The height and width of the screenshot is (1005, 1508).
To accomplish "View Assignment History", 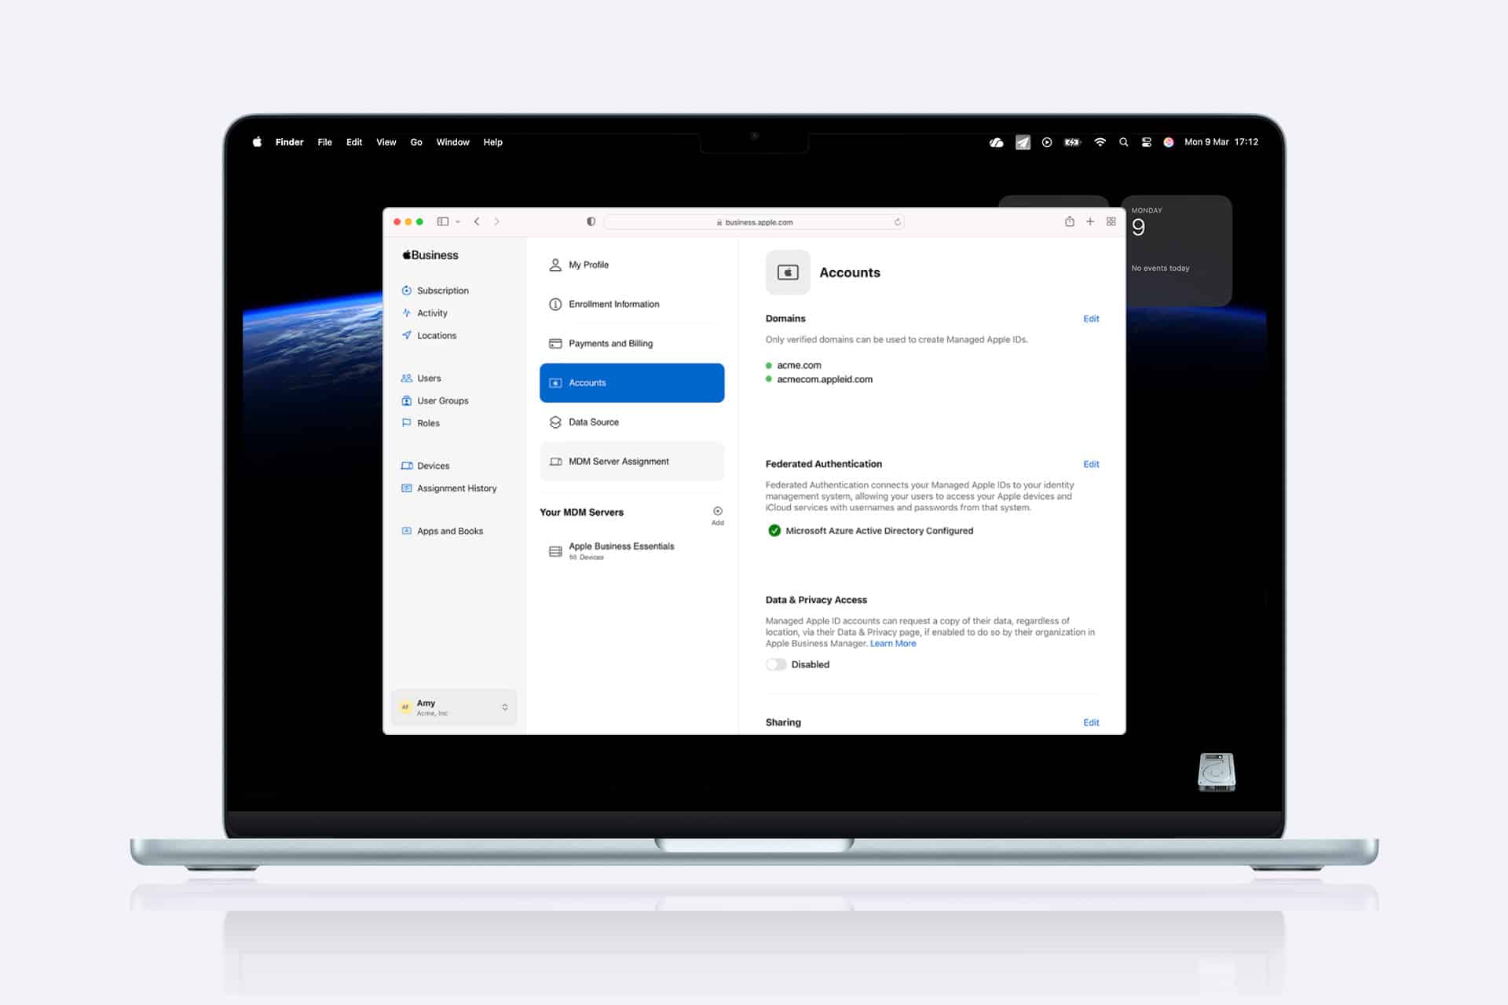I will [x=448, y=488].
